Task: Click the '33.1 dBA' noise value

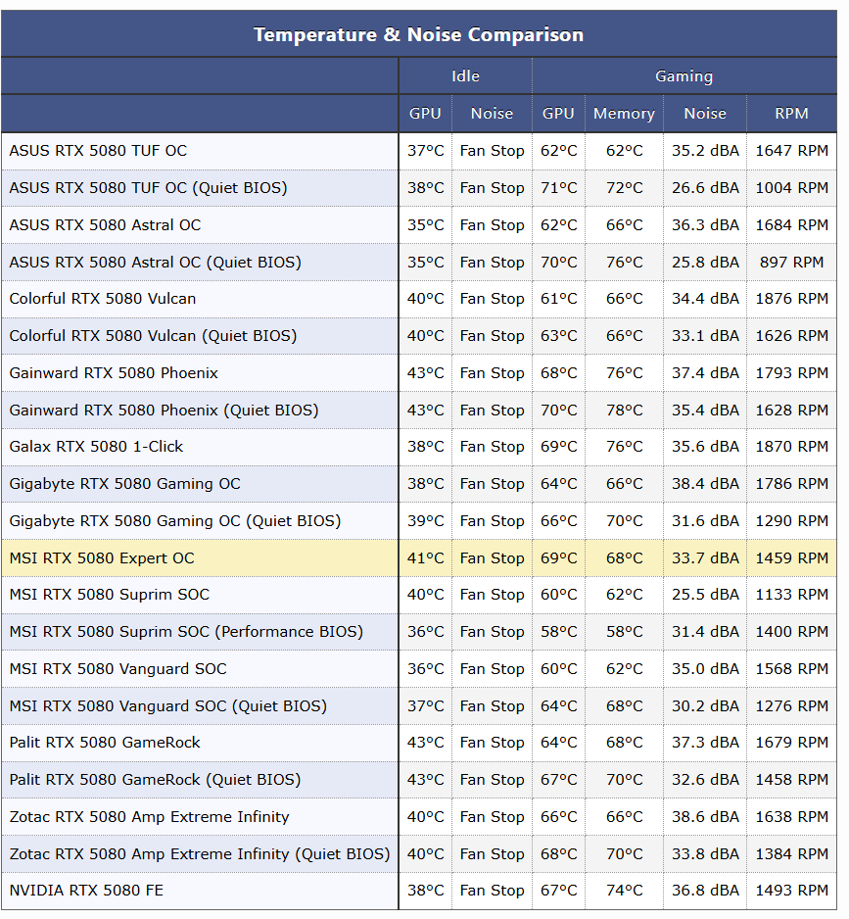Action: point(705,336)
